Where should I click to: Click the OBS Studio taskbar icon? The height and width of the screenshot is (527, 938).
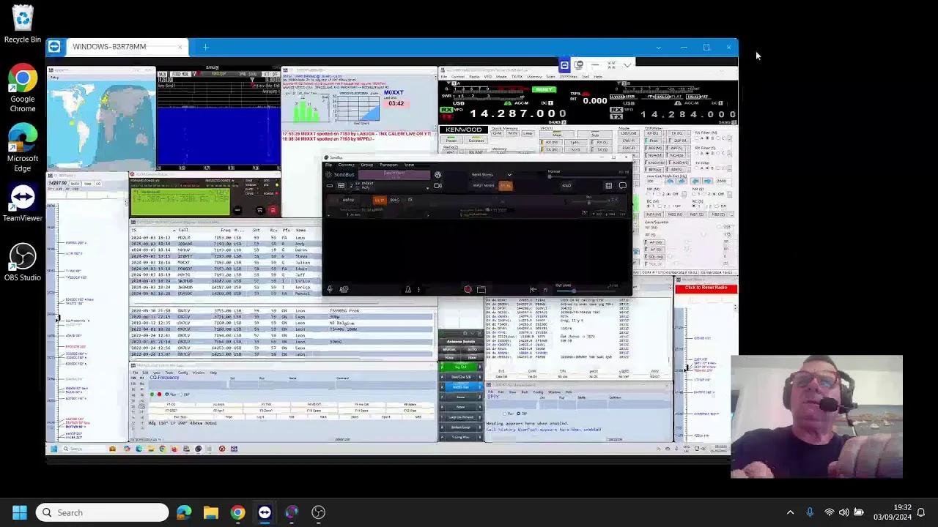(318, 512)
